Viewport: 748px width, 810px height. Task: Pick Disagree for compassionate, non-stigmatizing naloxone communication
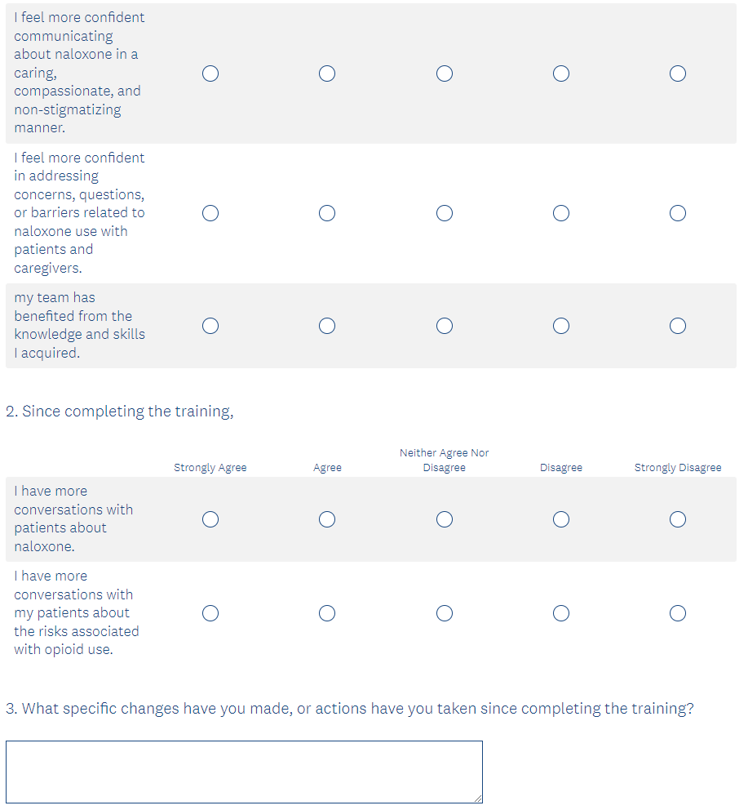pyautogui.click(x=561, y=73)
